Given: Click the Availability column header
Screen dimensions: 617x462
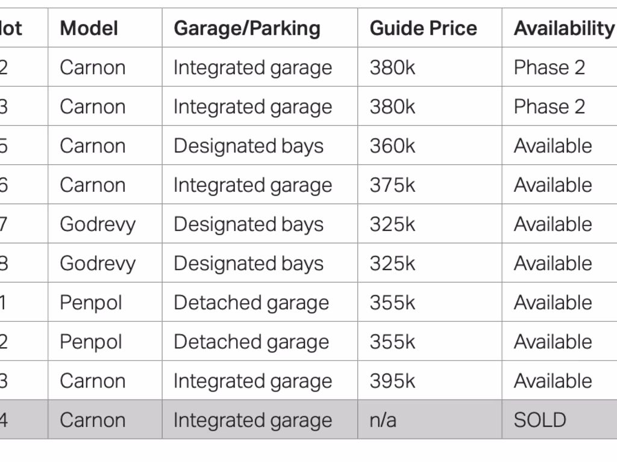Looking at the screenshot, I should click(x=563, y=28).
